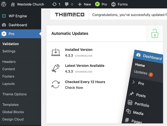The width and height of the screenshot is (167, 126).
Task: Click the WP Engine grid icon
Action: [4, 16]
